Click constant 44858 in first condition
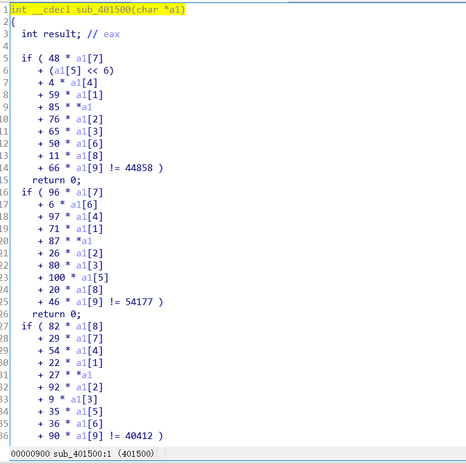This screenshot has height=464, width=466. [139, 168]
